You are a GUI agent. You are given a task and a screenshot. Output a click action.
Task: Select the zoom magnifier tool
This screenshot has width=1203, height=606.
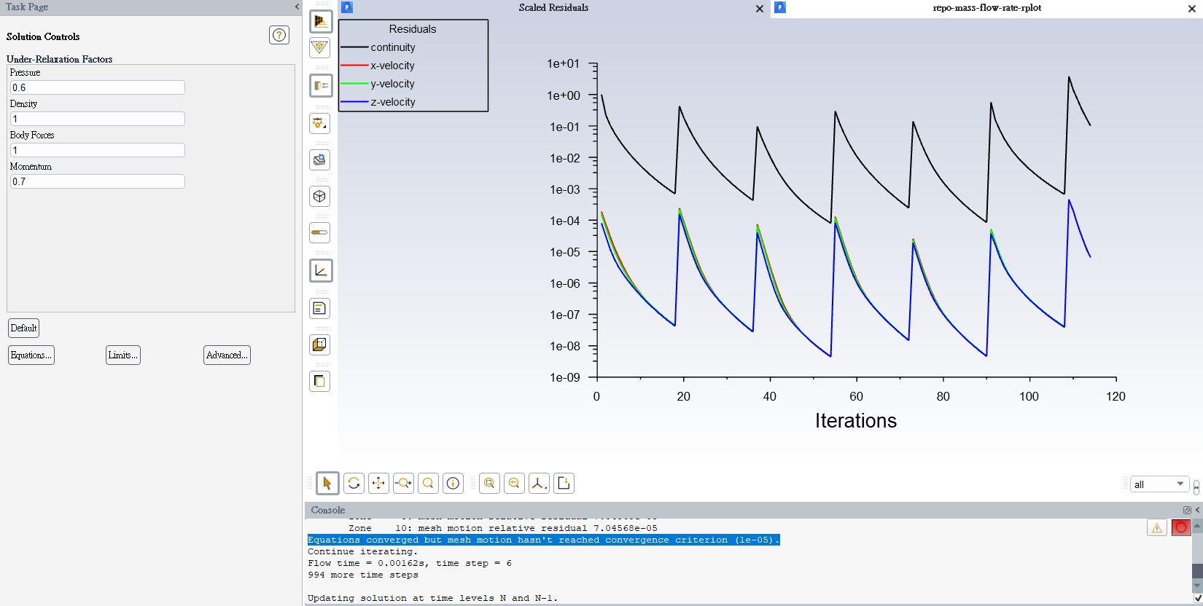(x=428, y=483)
